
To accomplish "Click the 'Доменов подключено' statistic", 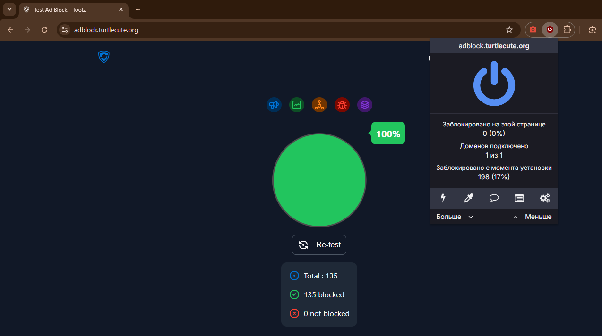I will (x=494, y=151).
